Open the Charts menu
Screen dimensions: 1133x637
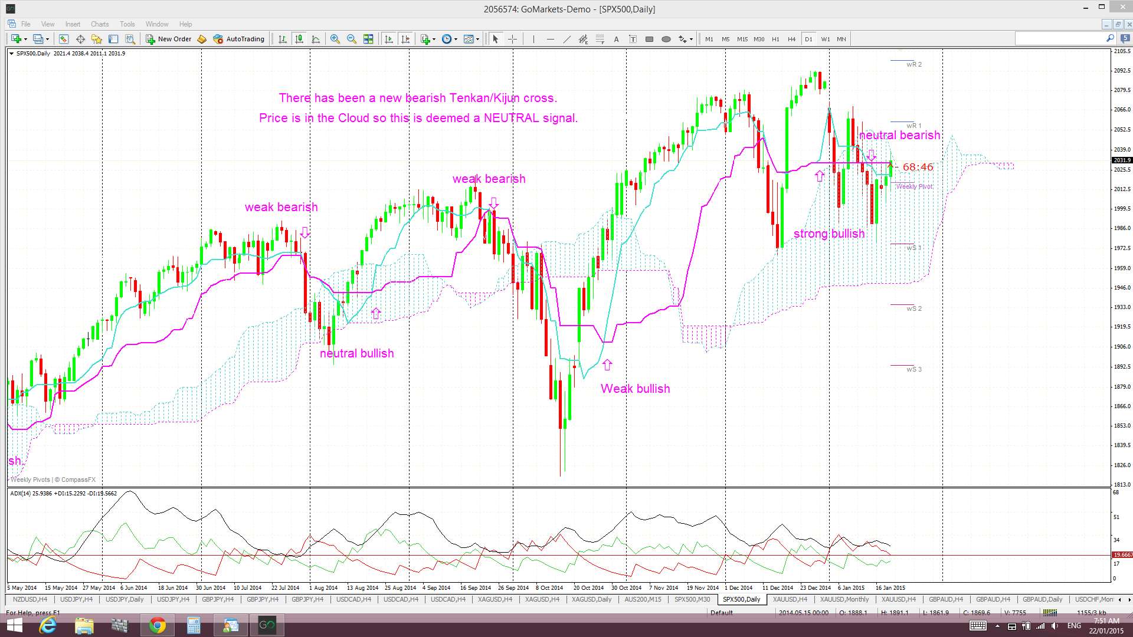(99, 24)
